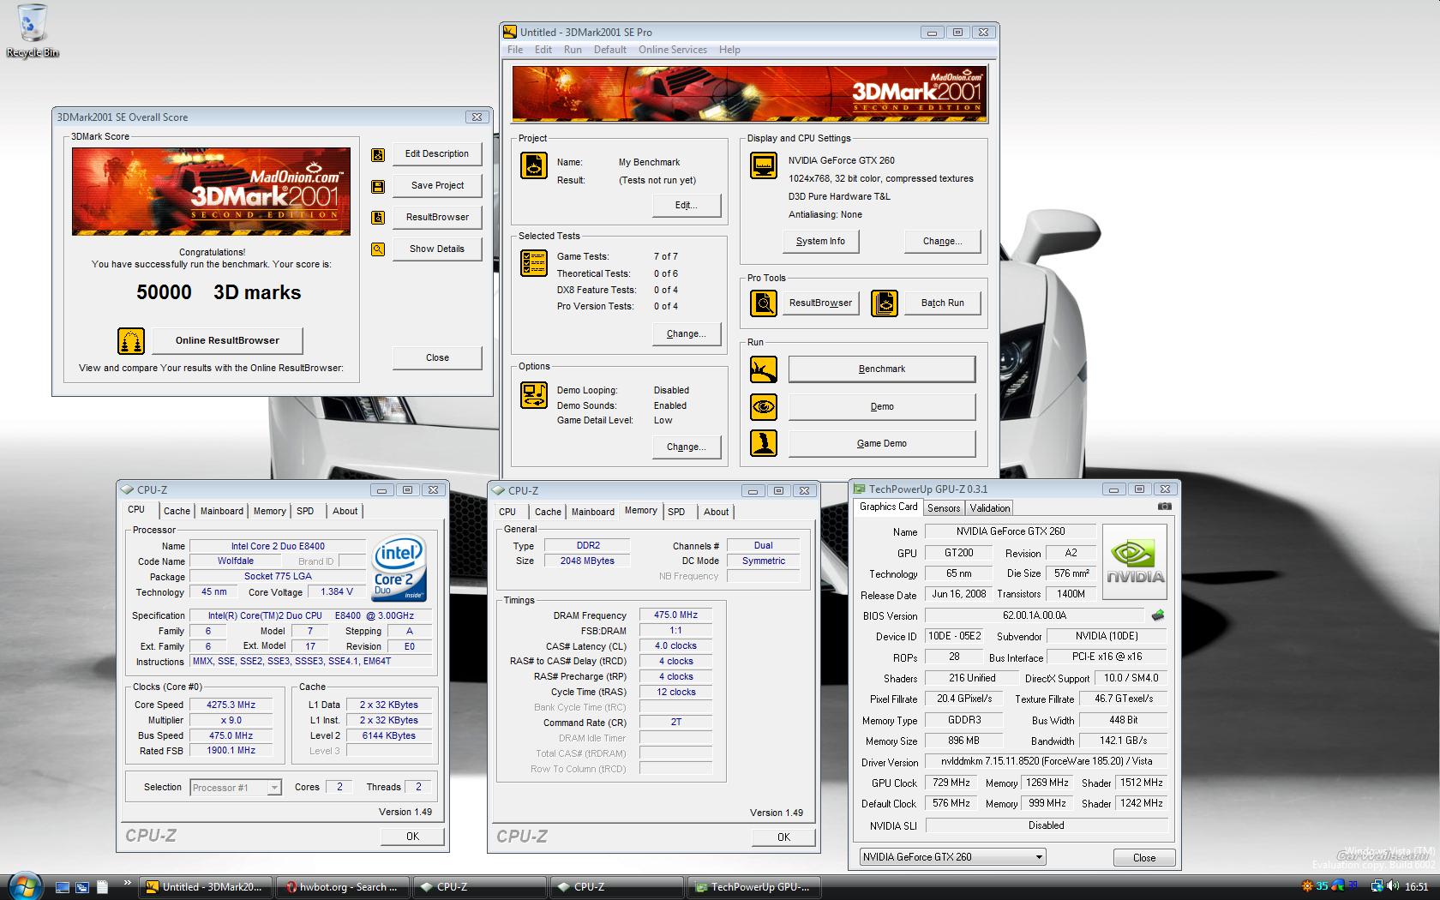
Task: Click the Game Demo joystick icon
Action: pos(764,443)
